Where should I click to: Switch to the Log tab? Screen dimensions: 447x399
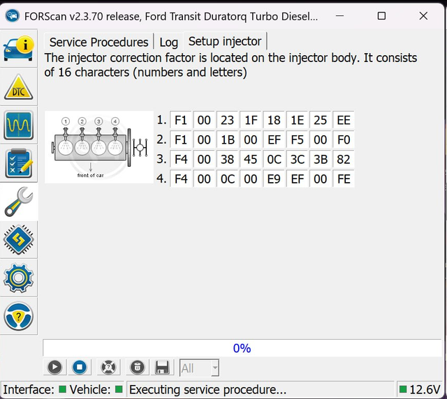(169, 42)
